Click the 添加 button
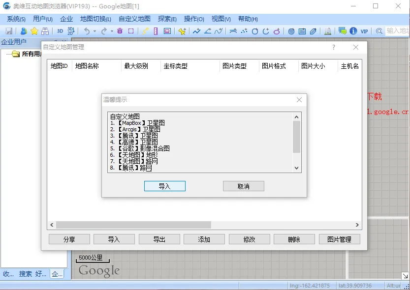 pyautogui.click(x=204, y=239)
